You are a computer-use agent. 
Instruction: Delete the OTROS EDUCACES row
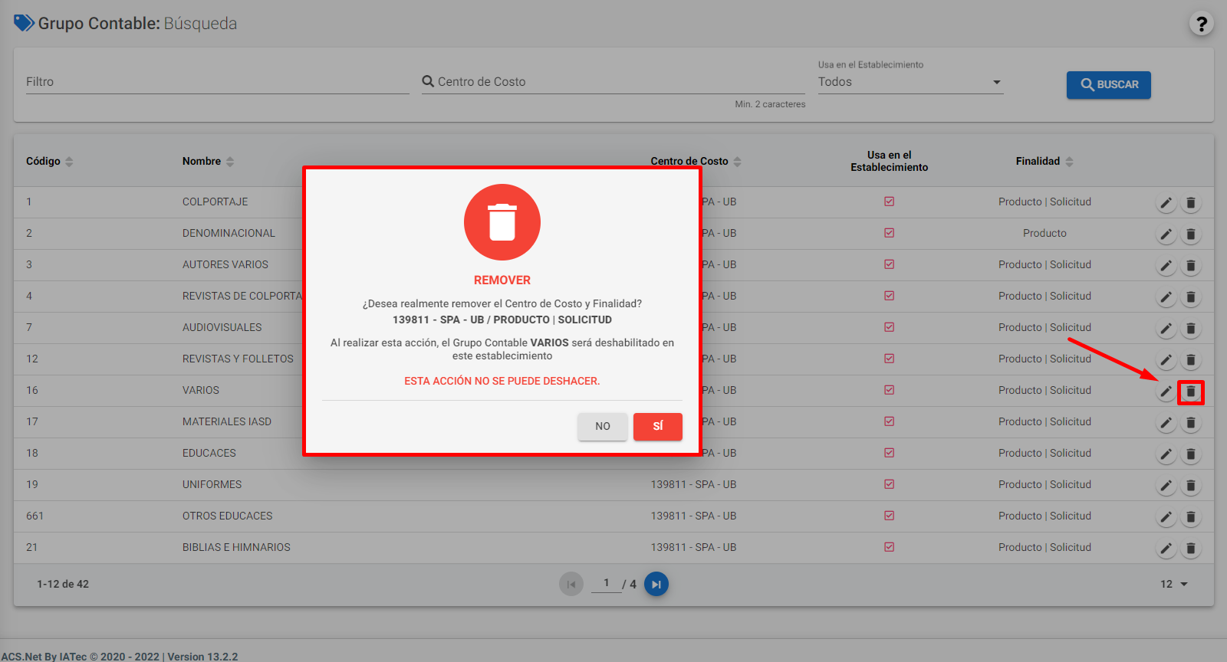coord(1191,517)
